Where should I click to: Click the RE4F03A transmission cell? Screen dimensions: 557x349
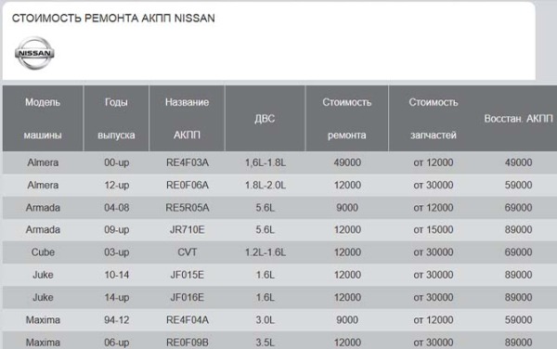tap(188, 162)
